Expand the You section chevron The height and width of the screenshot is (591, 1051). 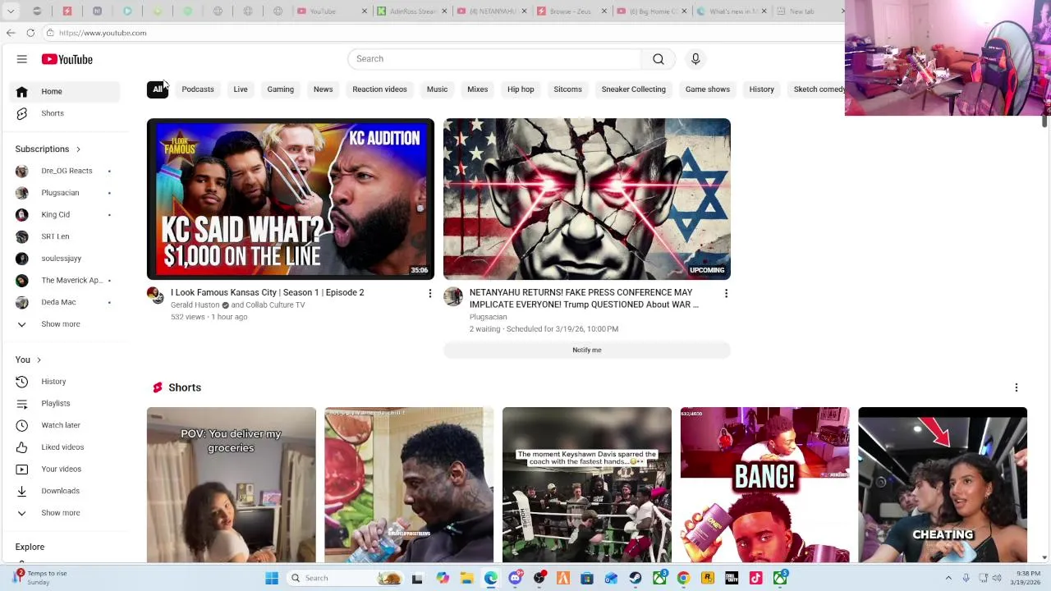coord(39,360)
